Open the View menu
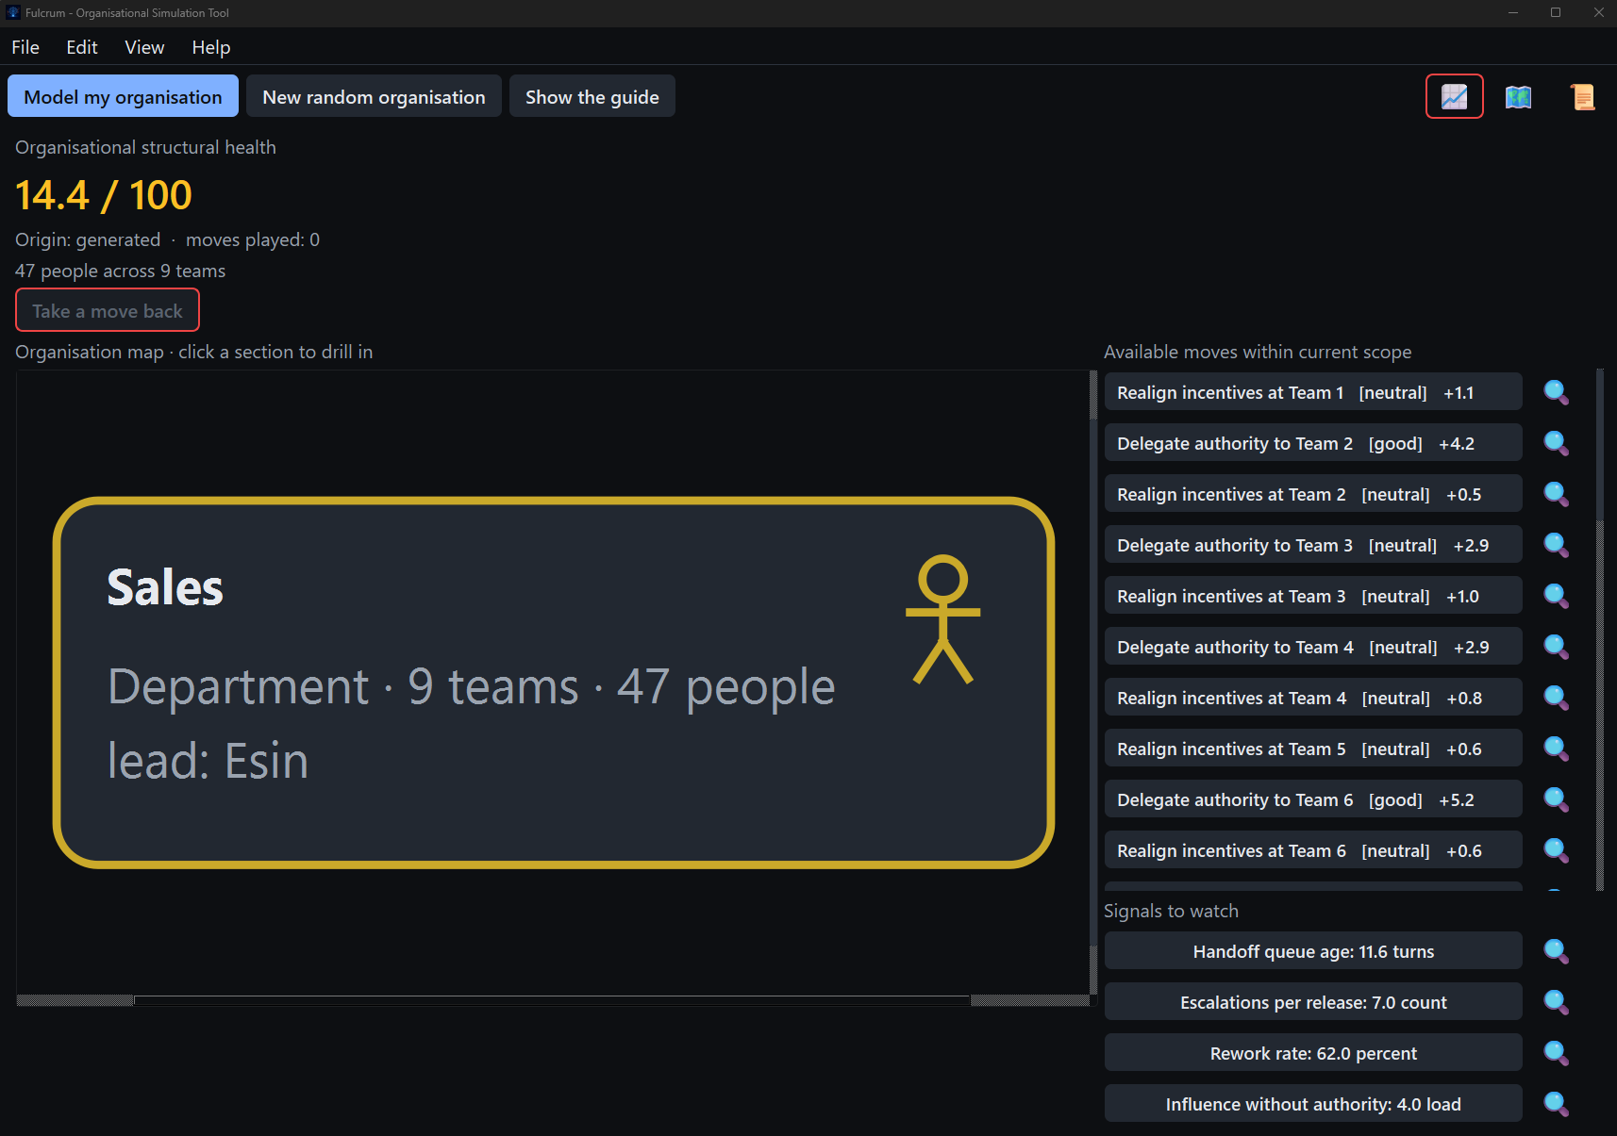This screenshot has height=1136, width=1617. (x=144, y=47)
